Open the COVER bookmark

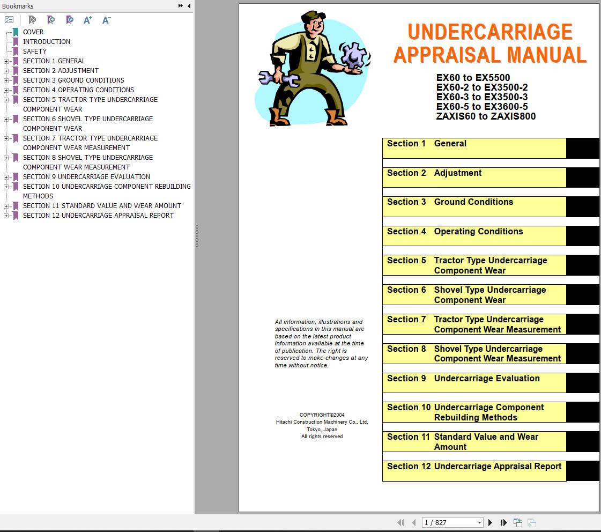pos(33,32)
